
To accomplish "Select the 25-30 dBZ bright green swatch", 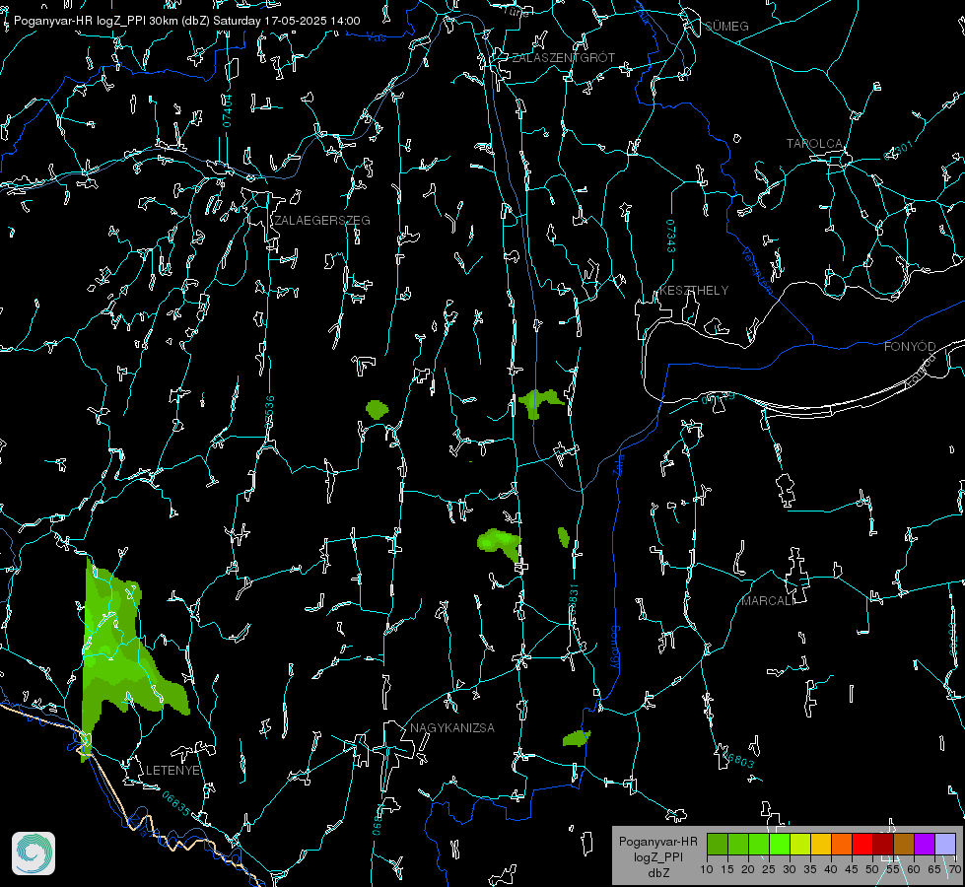I will [779, 844].
